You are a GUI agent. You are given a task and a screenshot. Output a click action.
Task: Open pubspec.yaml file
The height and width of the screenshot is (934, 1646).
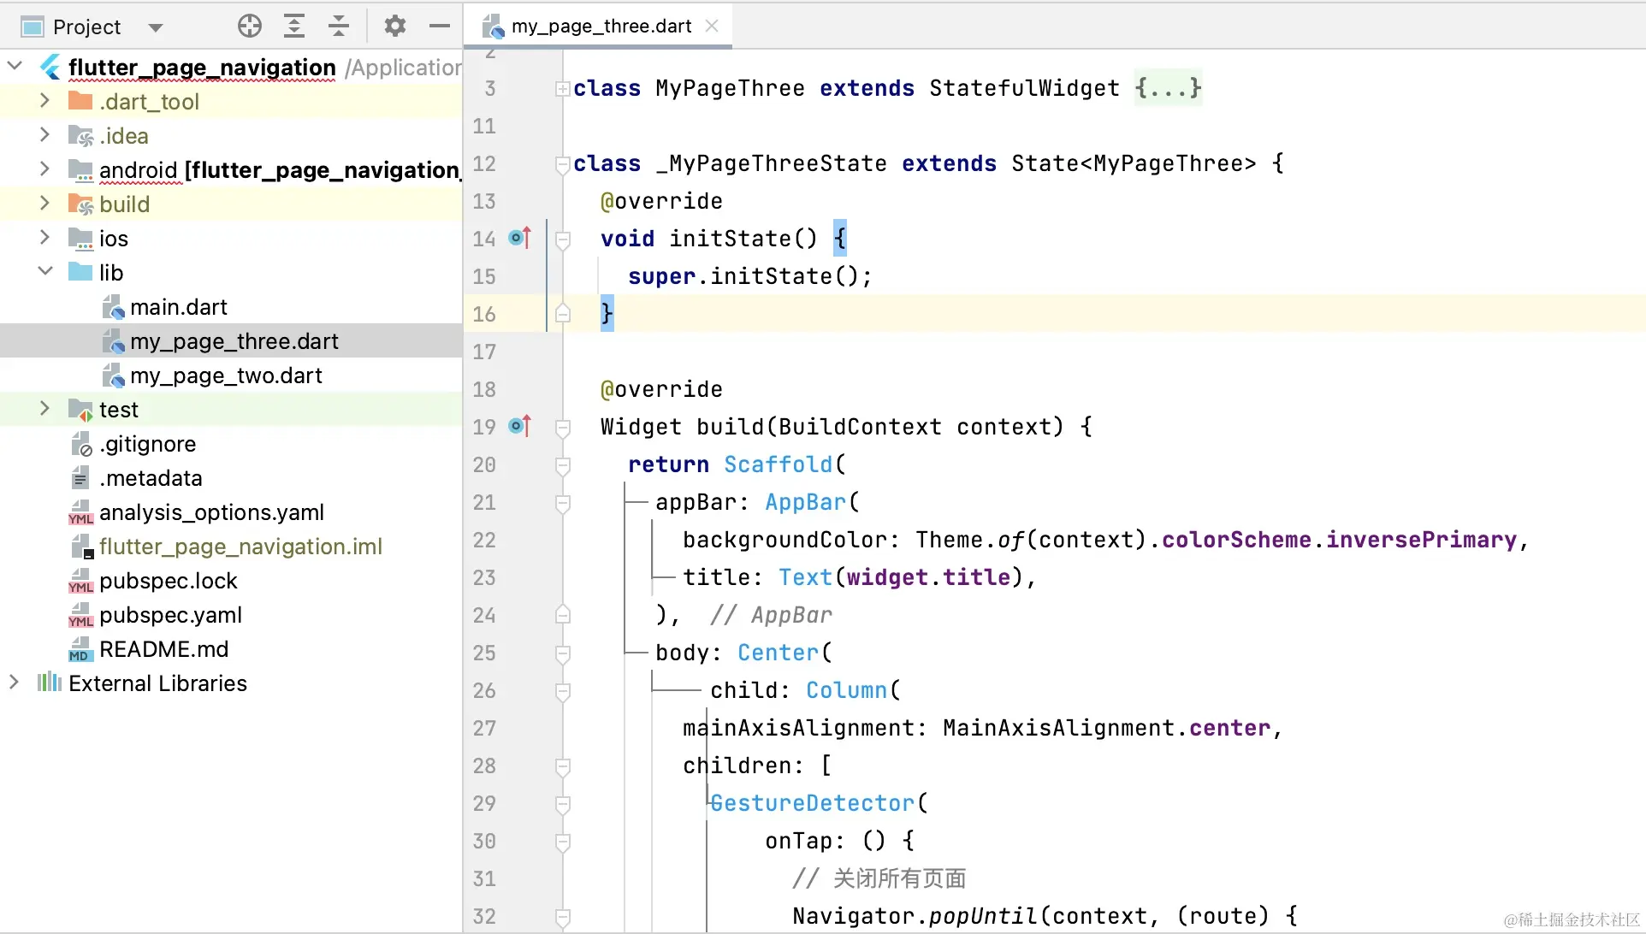pyautogui.click(x=170, y=615)
